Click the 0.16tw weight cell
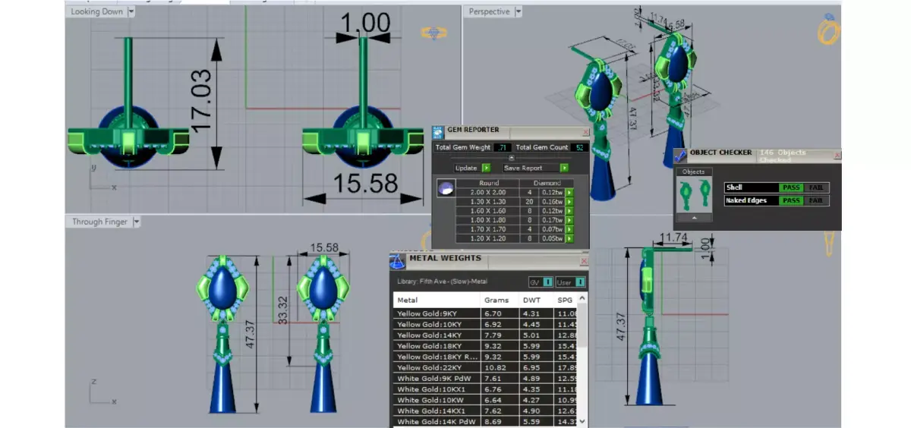 [552, 202]
